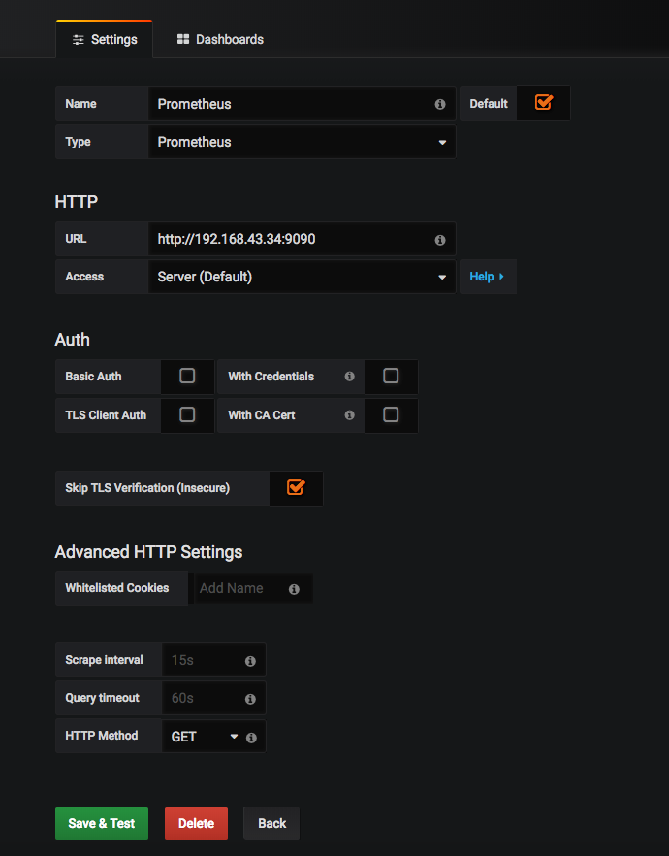Open the Access dropdown Server (Default)

coord(303,277)
